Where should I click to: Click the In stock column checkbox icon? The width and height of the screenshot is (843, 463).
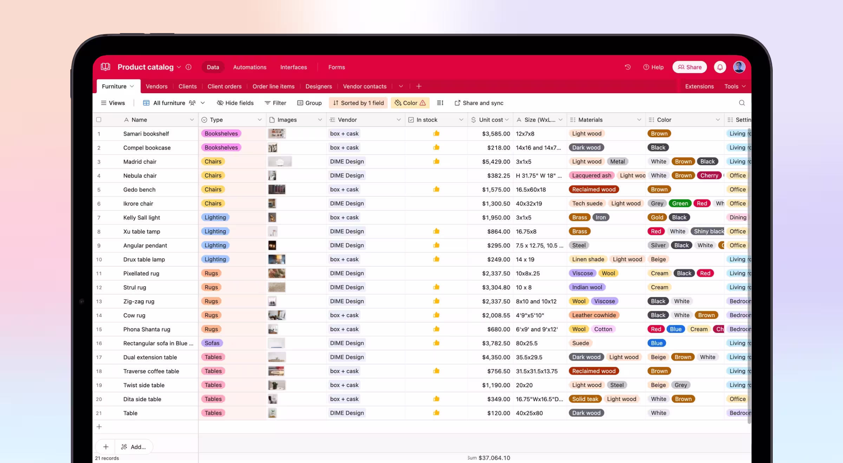(411, 120)
